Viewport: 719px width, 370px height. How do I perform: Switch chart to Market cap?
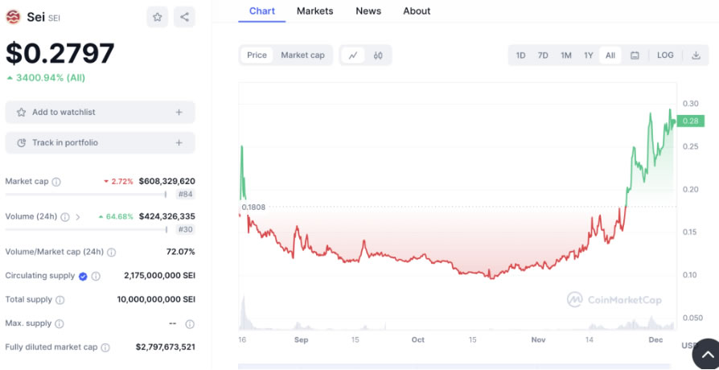[302, 55]
